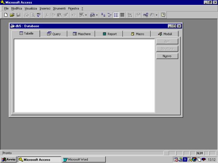
Task: Click the It keyboard language tray icon
Action: [185, 160]
